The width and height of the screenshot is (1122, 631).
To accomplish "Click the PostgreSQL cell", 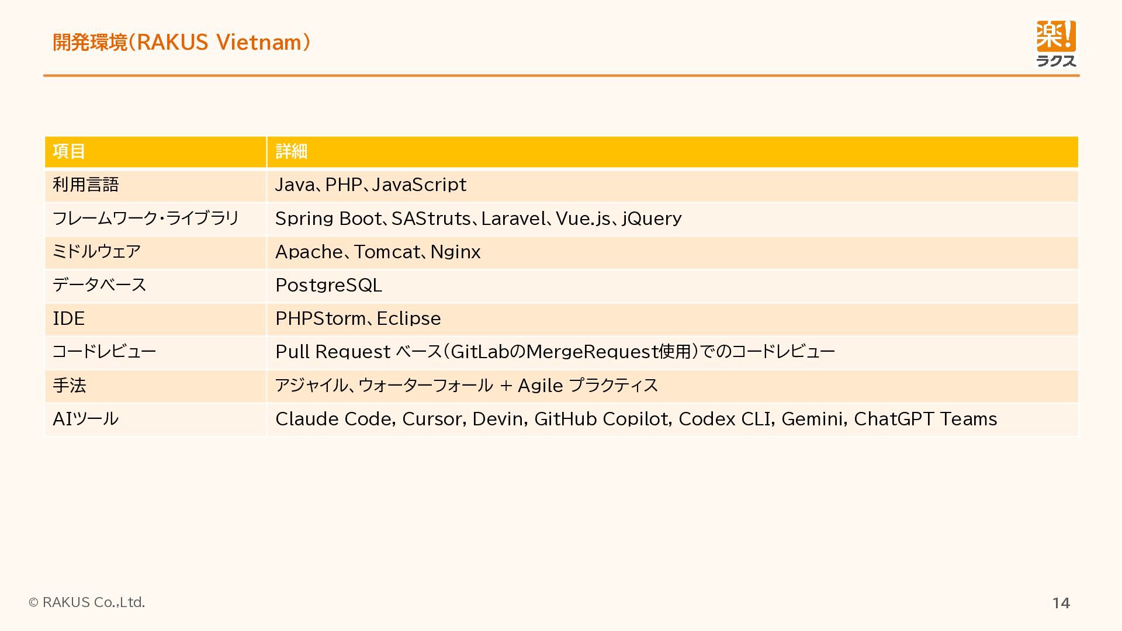I will coord(328,285).
